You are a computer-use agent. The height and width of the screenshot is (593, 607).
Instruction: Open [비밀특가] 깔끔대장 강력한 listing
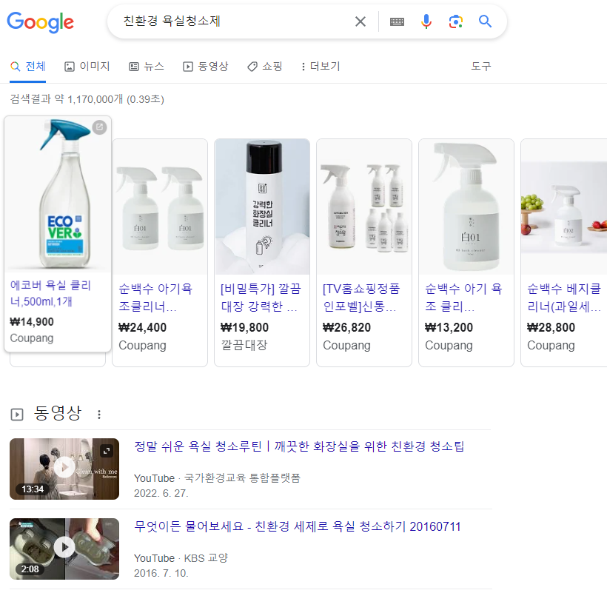pos(261,298)
